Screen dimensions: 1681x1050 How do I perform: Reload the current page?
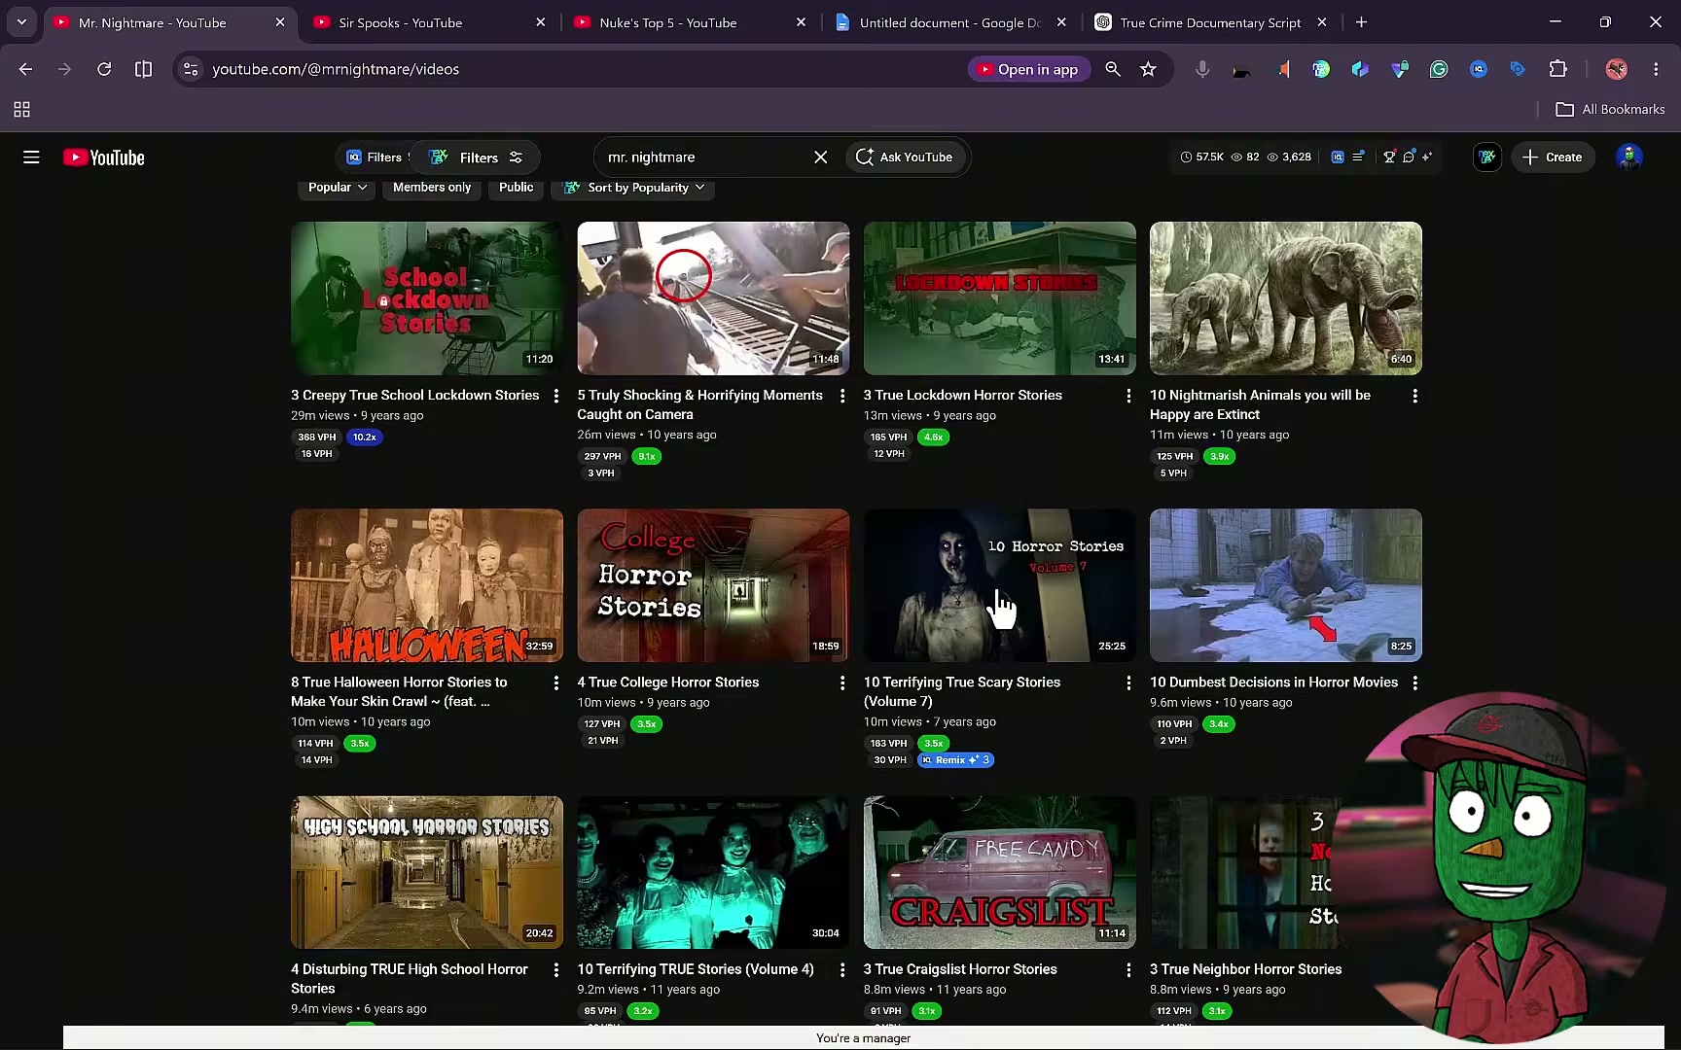pos(104,69)
